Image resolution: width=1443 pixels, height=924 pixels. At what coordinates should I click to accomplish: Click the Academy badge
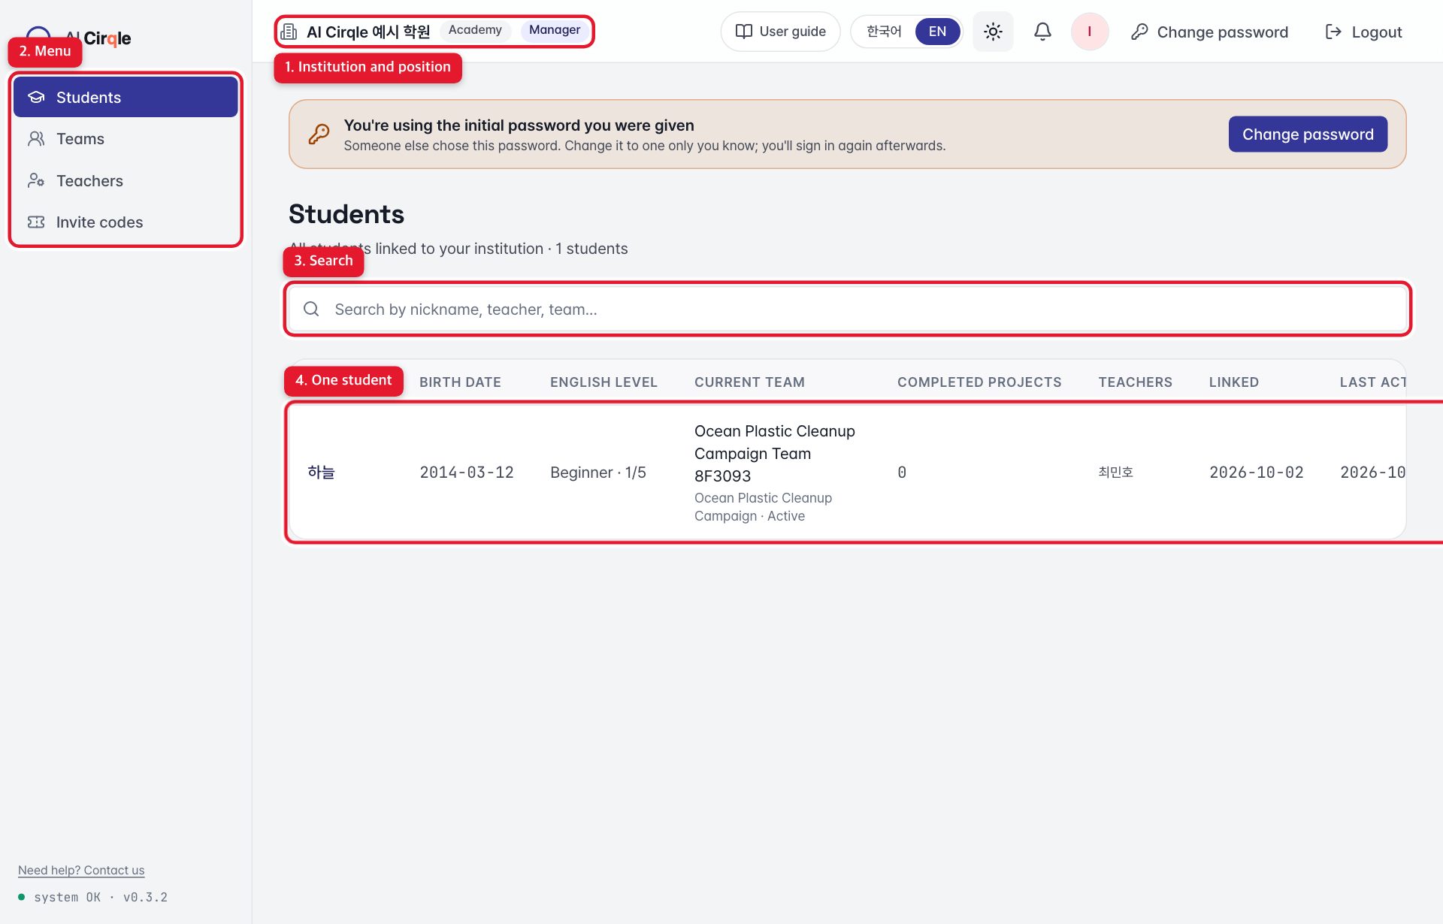click(475, 30)
